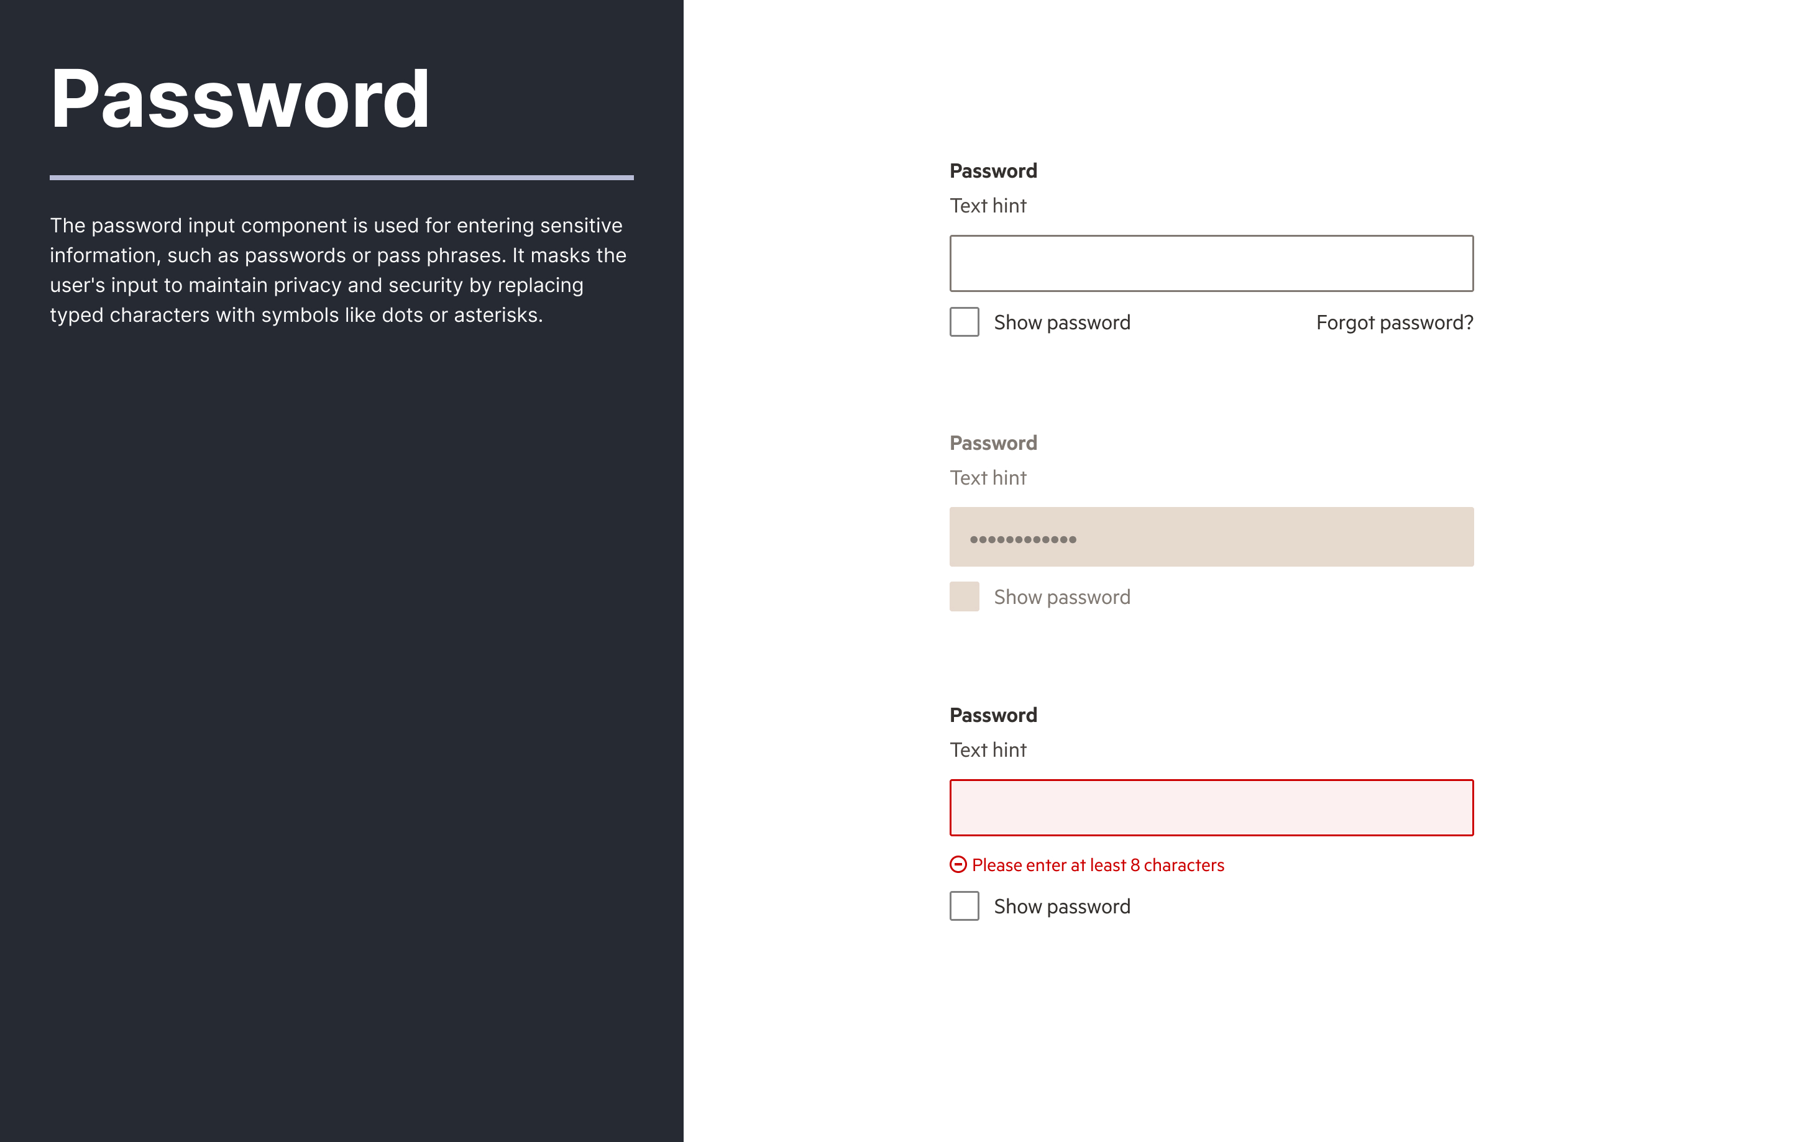Open the Forgot password? link
This screenshot has width=1811, height=1142.
pyautogui.click(x=1393, y=322)
